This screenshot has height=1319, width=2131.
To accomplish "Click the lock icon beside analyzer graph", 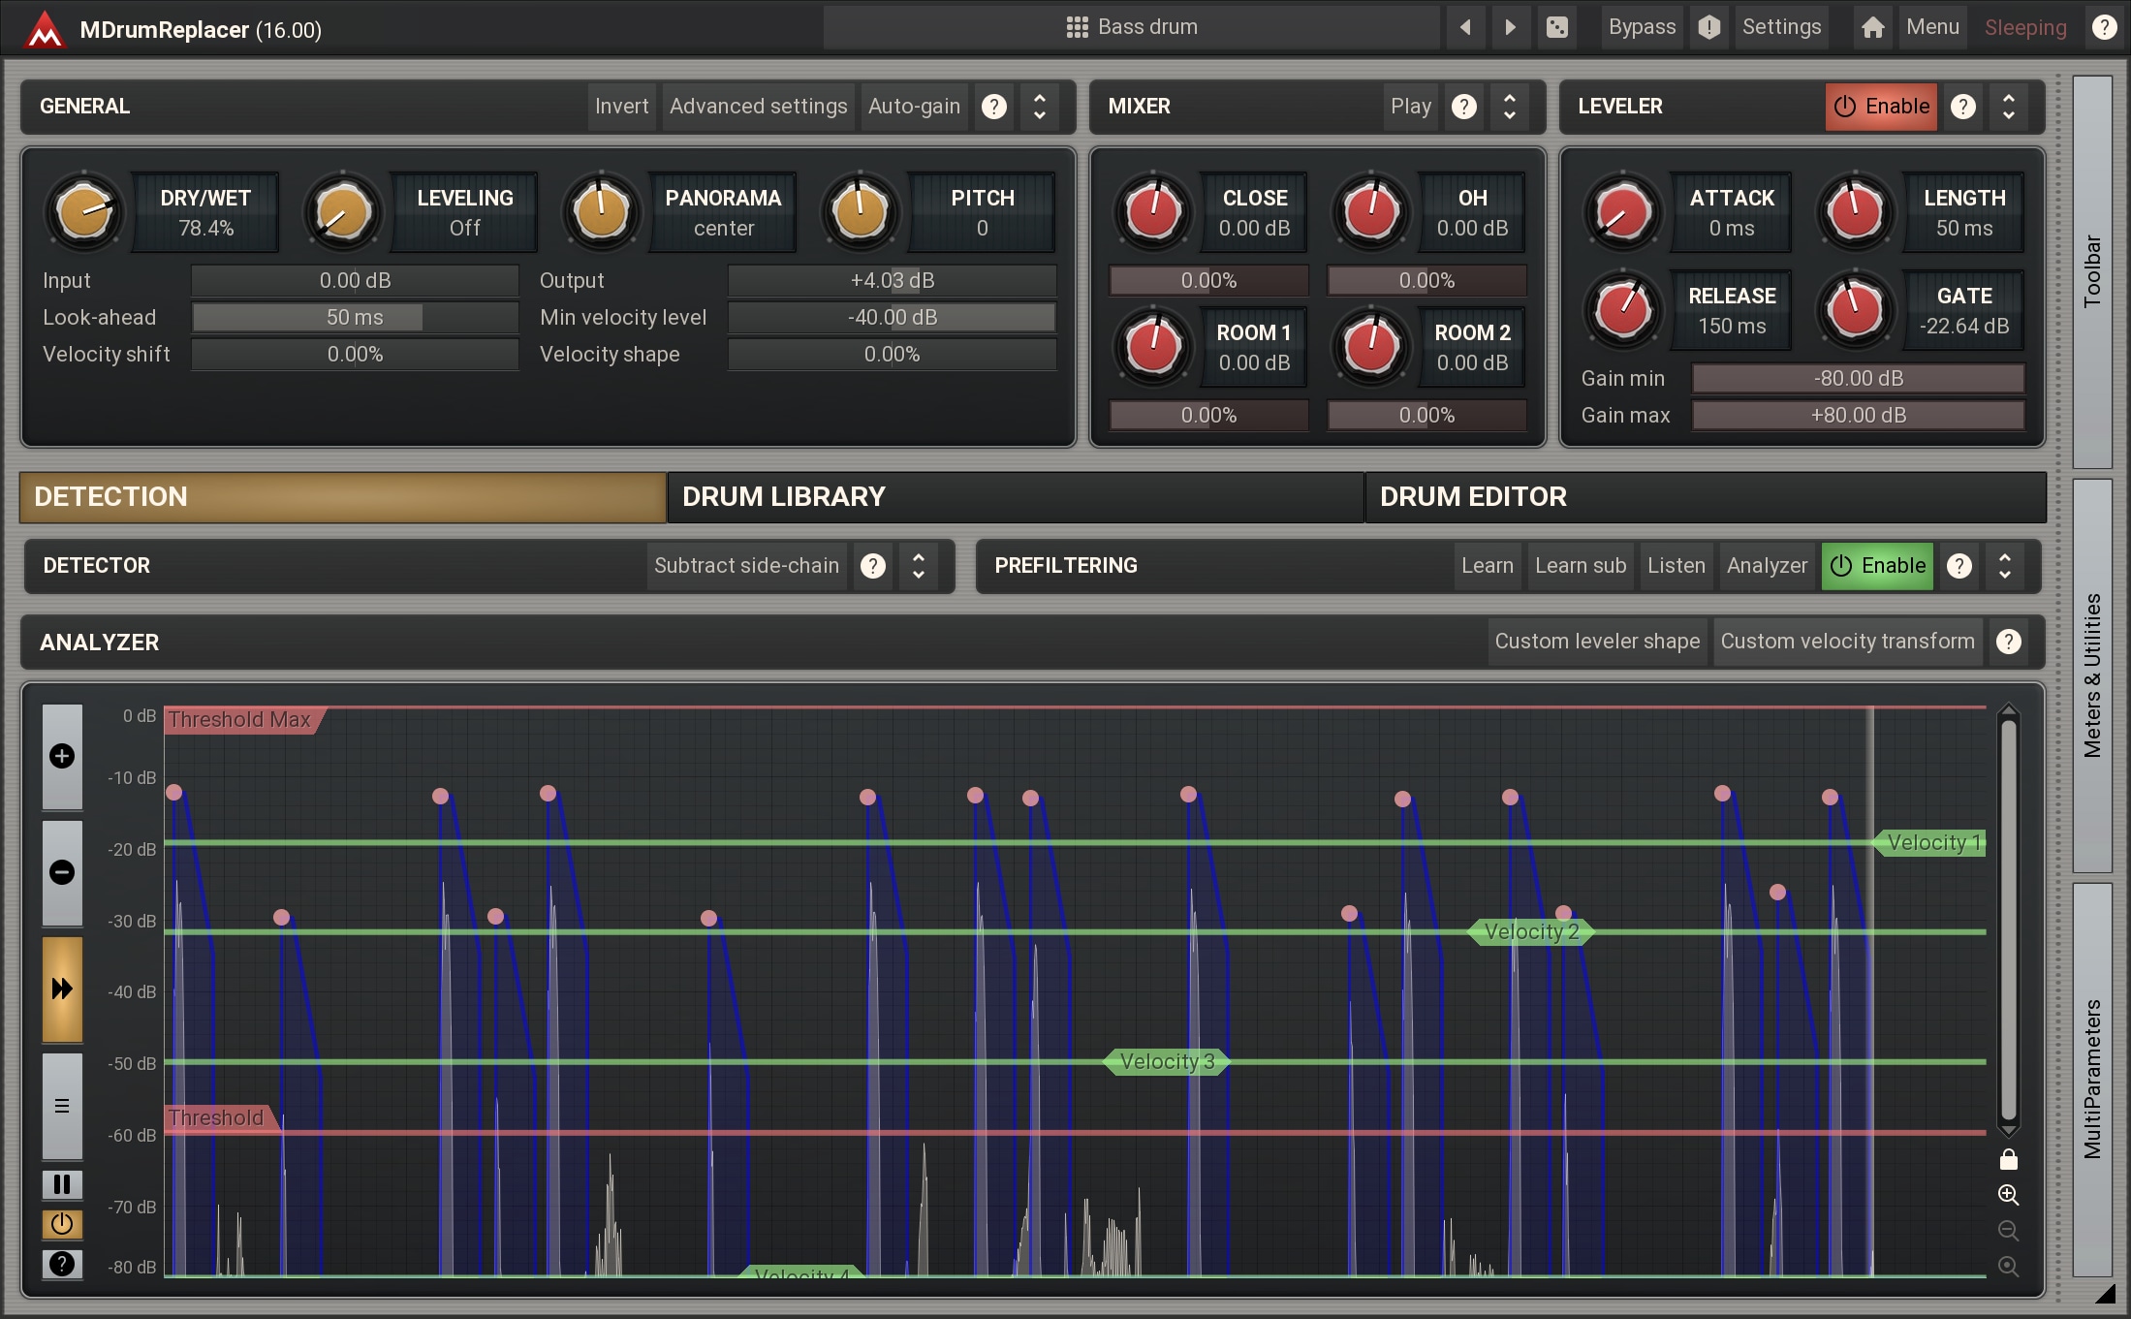I will pyautogui.click(x=2009, y=1159).
